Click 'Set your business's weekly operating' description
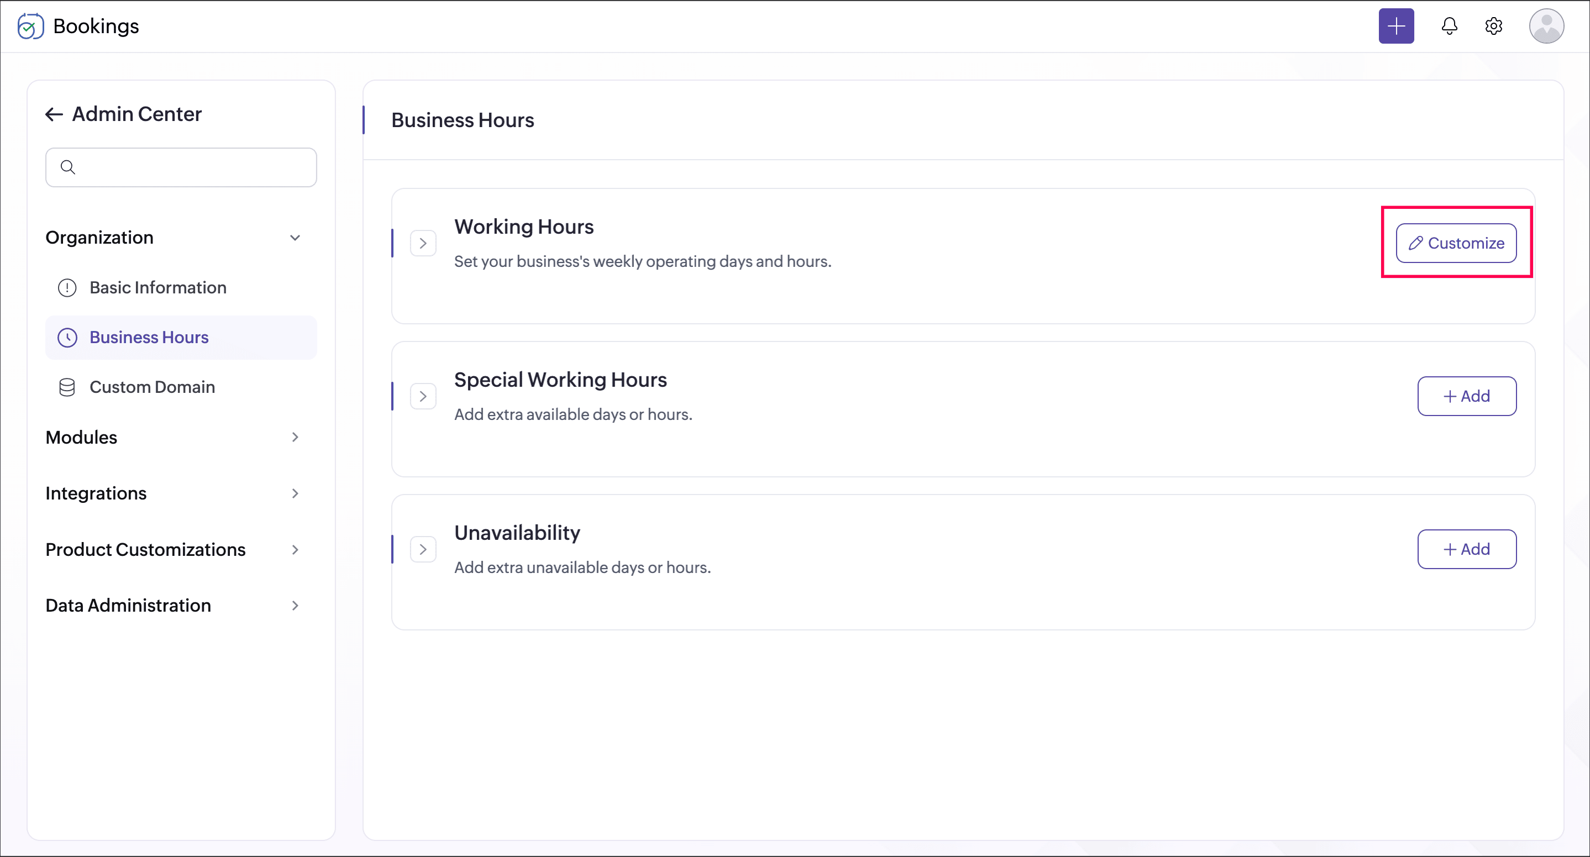Viewport: 1590px width, 857px height. tap(643, 261)
